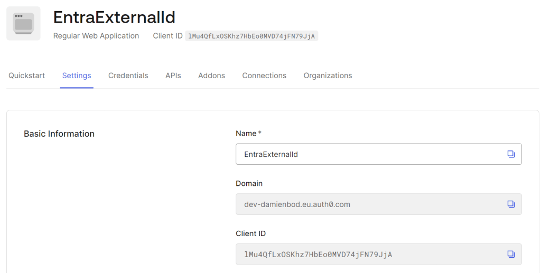Click the Name field label
Screen dimensions: 541x273
[x=246, y=134]
